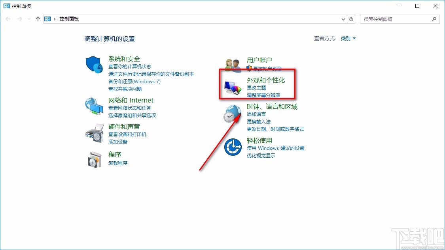Screen dimensions: 445x250
Task: Open 备份和还原(Windows 7)
Action: [x=134, y=81]
